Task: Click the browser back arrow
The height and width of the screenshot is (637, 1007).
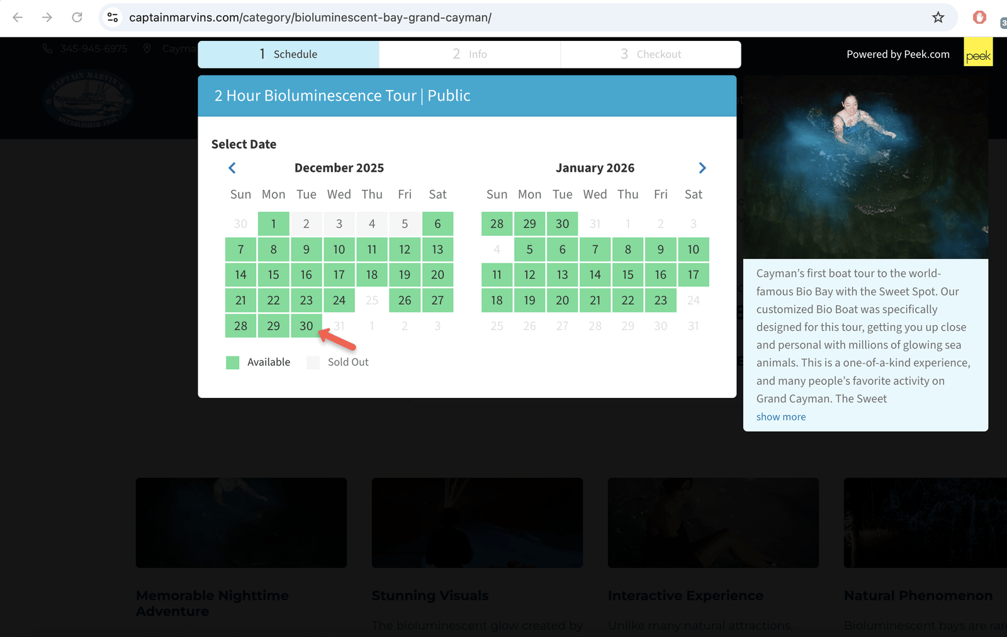Action: pyautogui.click(x=18, y=18)
